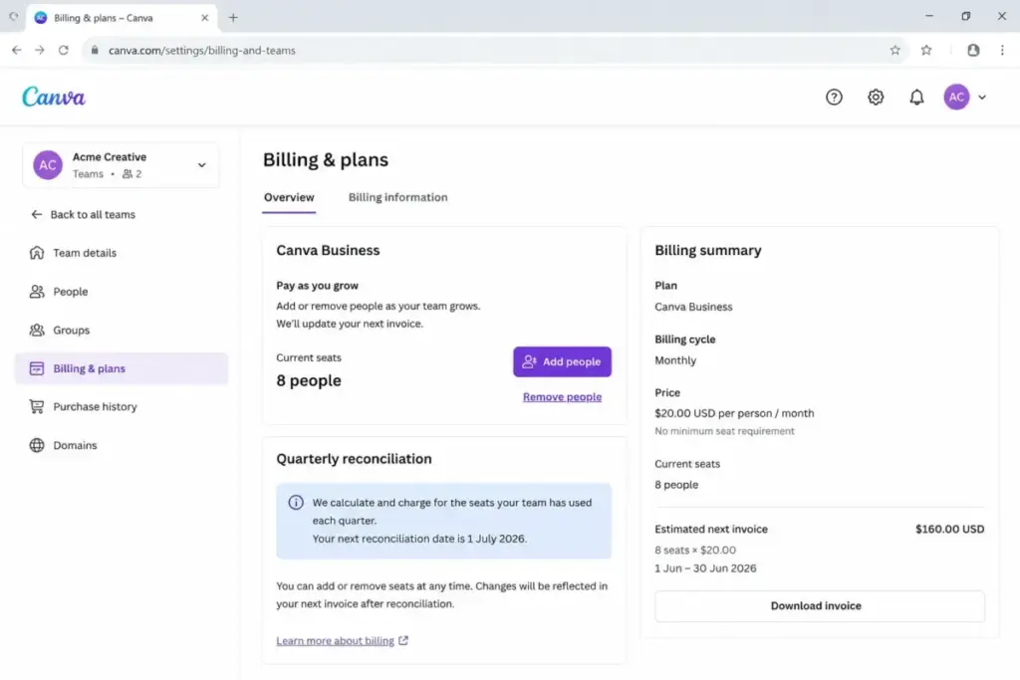Open Purchase history in sidebar
The width and height of the screenshot is (1020, 680).
click(121, 407)
